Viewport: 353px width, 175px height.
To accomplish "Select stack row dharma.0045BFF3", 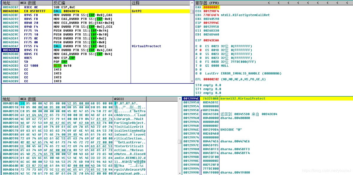I will coord(267,149).
